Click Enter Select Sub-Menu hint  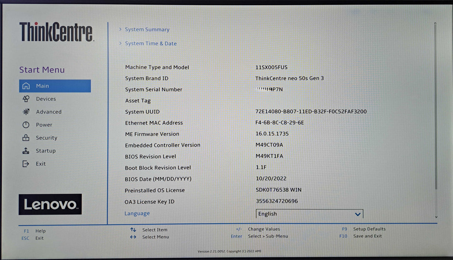[259, 236]
